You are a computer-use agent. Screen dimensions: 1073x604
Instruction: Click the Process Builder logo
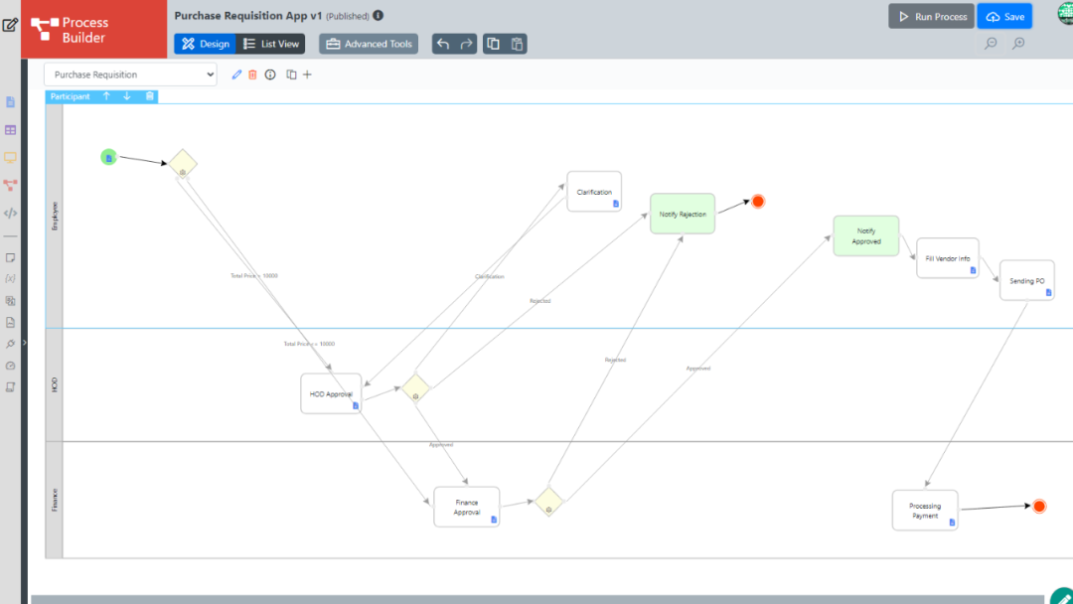point(93,30)
